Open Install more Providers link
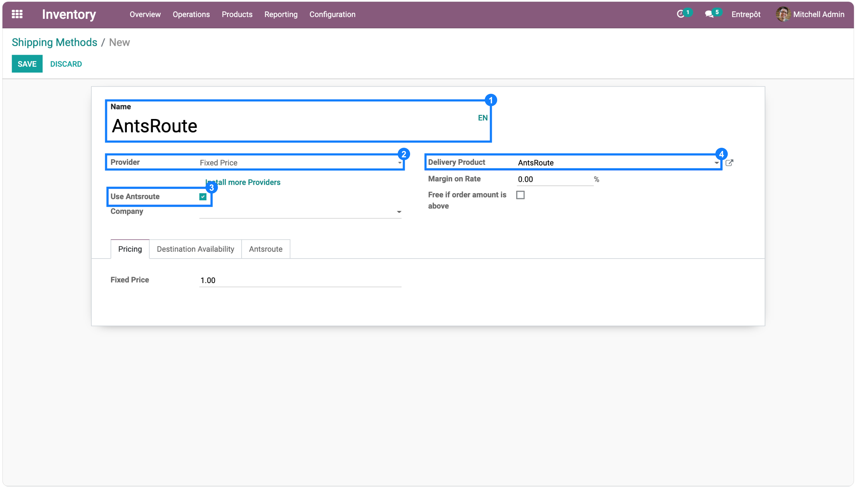 click(243, 182)
